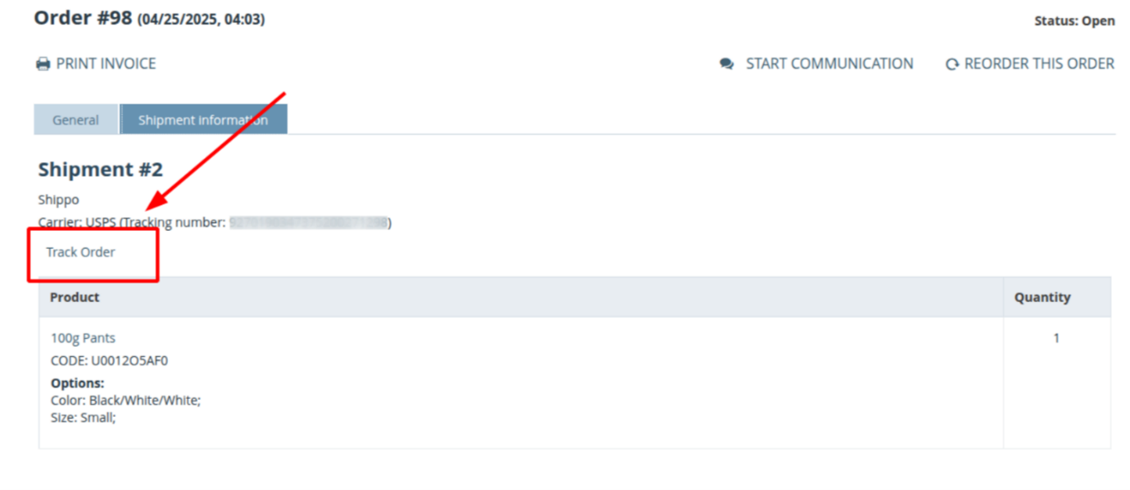Screen dimensions: 1130x490
Task: Click the Order #98 heading
Action: pyautogui.click(x=83, y=18)
